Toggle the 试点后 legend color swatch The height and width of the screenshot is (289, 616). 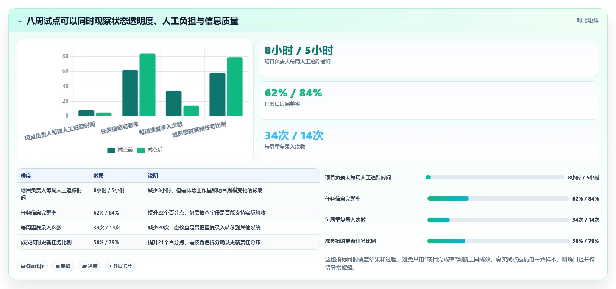pyautogui.click(x=141, y=150)
